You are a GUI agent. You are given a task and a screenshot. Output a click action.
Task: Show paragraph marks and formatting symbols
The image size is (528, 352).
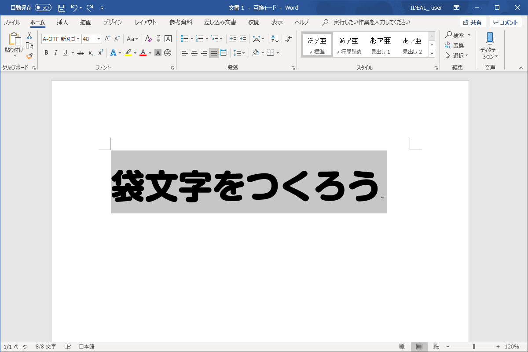click(x=289, y=39)
